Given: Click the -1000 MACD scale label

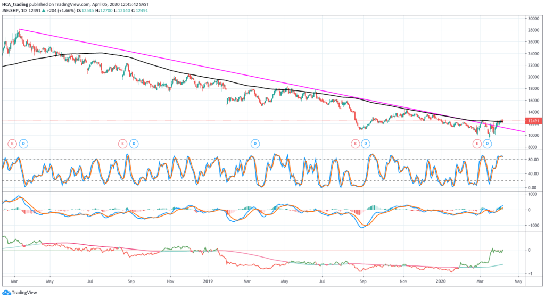Looking at the screenshot, I should pos(532,226).
